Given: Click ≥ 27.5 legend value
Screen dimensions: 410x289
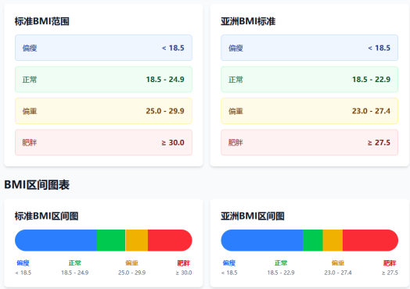Looking at the screenshot, I should coord(390,273).
